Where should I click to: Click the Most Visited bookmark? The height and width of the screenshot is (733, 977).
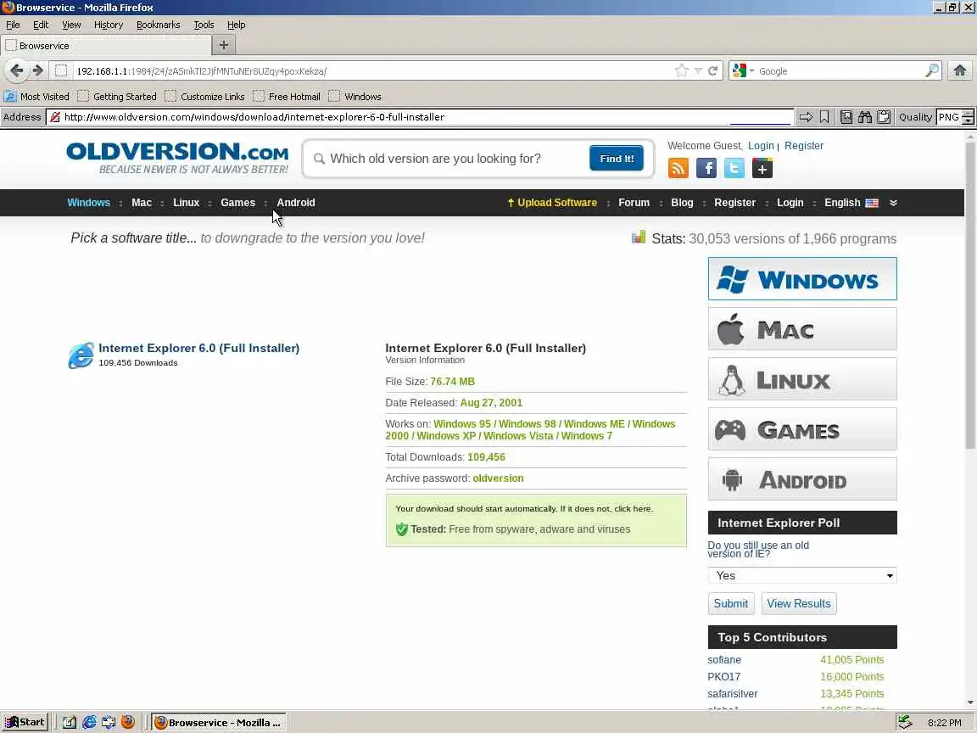tap(36, 97)
